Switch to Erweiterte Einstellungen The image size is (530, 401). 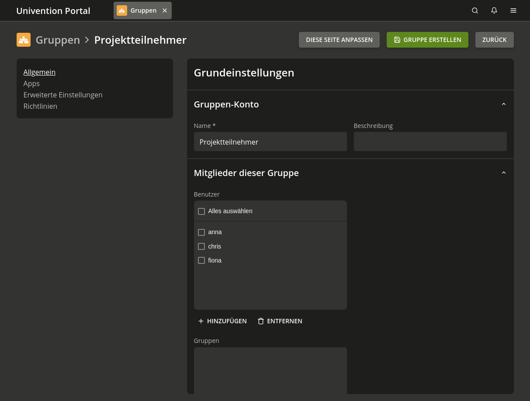pos(63,95)
